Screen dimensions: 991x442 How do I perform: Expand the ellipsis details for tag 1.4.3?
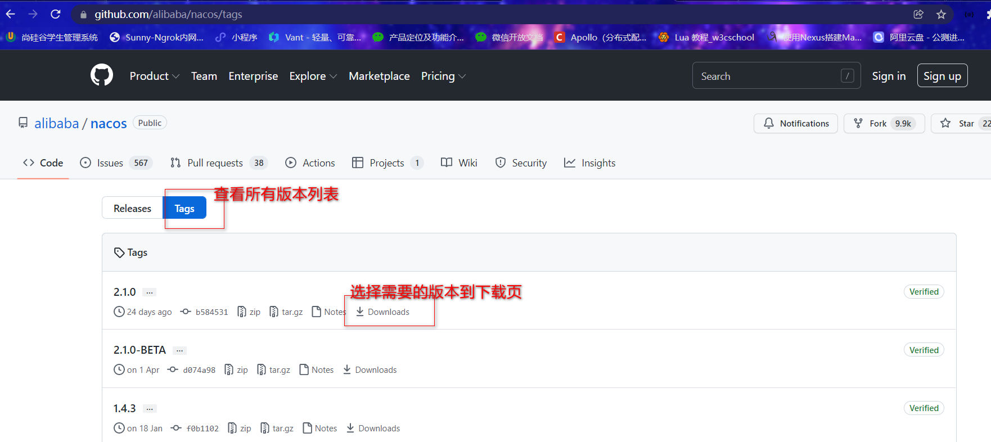click(x=150, y=409)
